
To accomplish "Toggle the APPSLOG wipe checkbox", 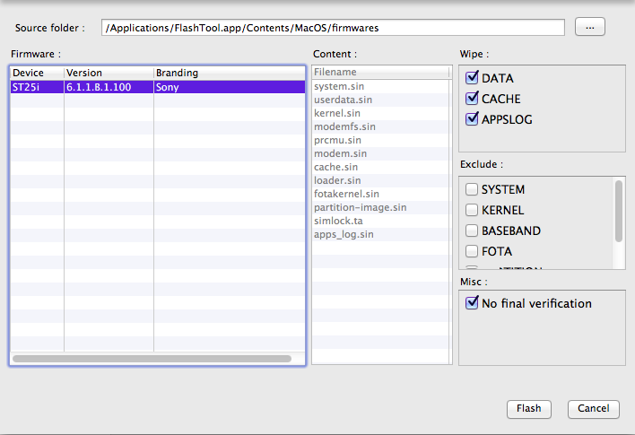I will pos(473,118).
